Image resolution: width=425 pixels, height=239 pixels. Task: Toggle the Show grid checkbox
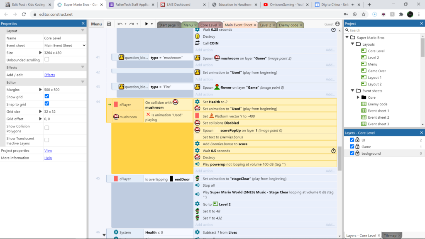47,96
